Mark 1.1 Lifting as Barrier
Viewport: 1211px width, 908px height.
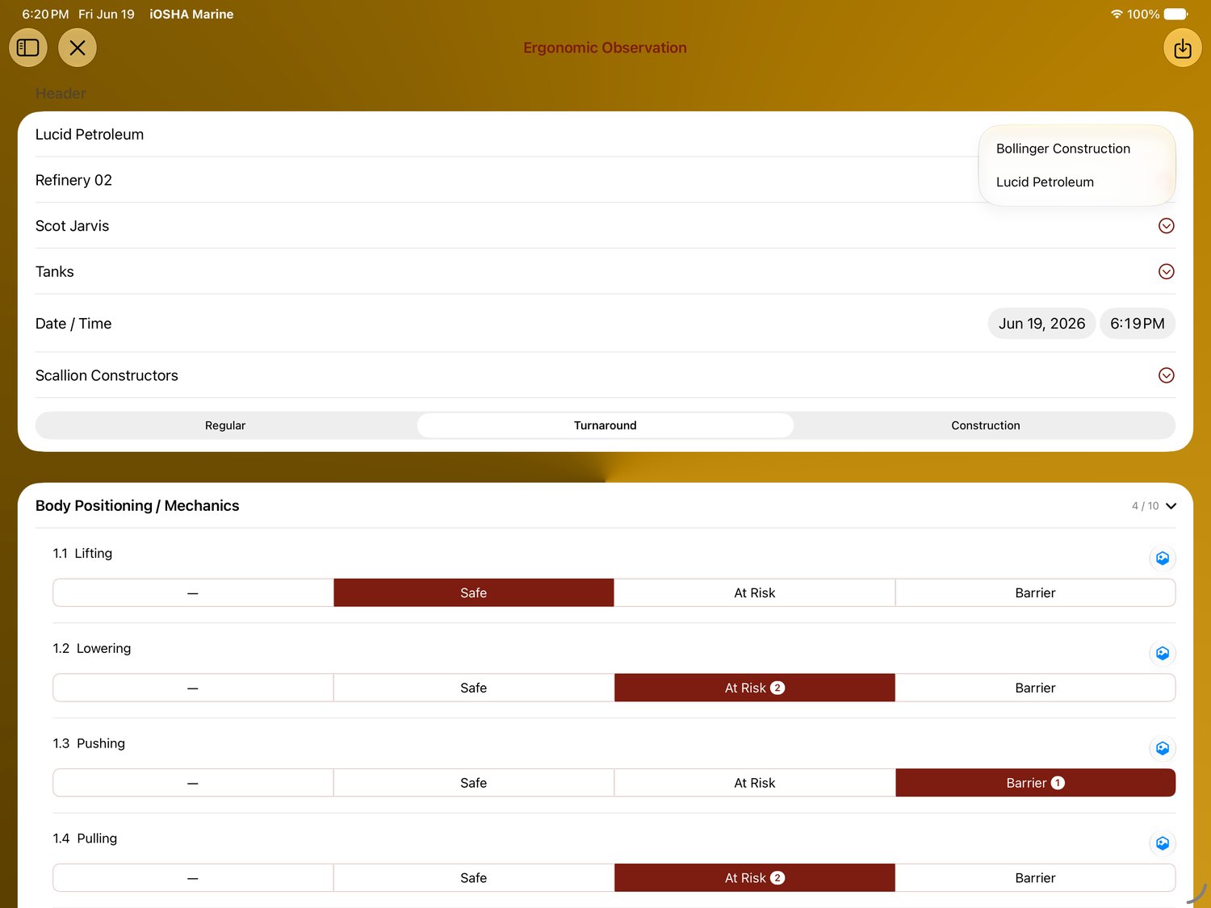pyautogui.click(x=1035, y=593)
